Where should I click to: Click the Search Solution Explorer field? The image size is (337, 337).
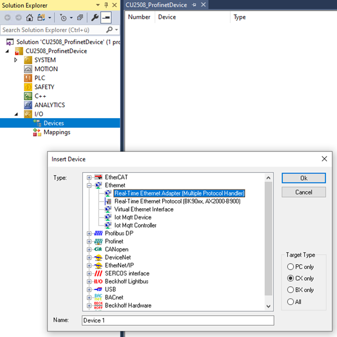(x=53, y=30)
